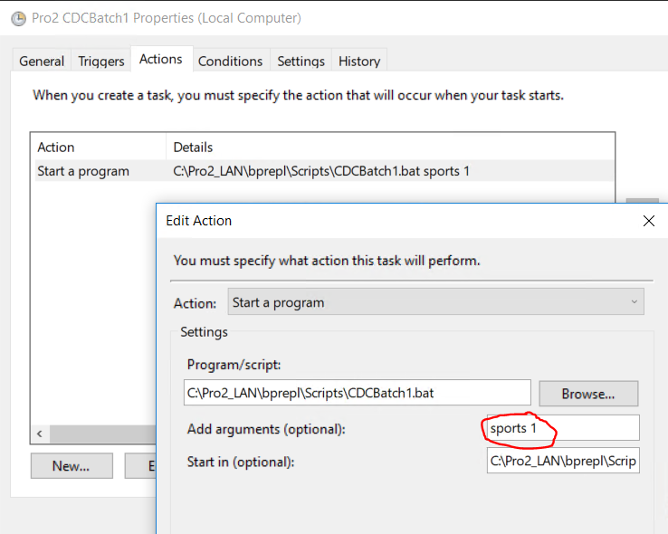Click the horizontal scrollbar thumb in actions list
Viewport: 668px width, 534px height.
coord(103,434)
